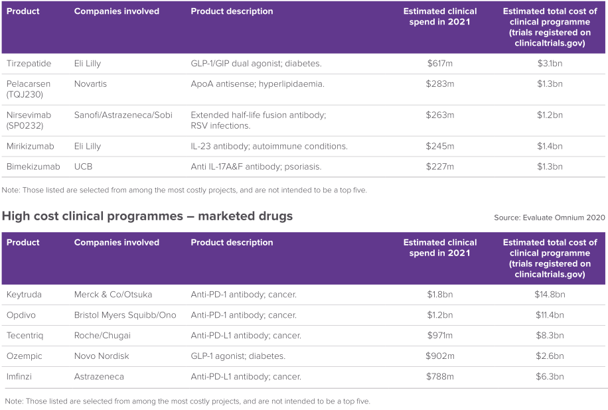This screenshot has width=608, height=410.
Task: Select the Source: Evaluate Omnium 2020 text
Action: pyautogui.click(x=550, y=218)
